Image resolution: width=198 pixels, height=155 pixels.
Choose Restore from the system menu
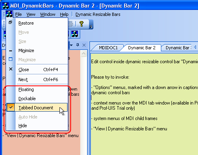click(x=37, y=23)
